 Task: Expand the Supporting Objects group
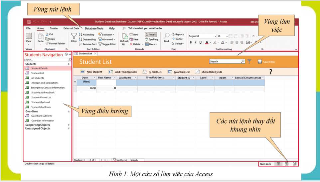pos(69,125)
